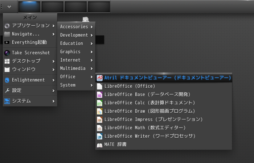
Task: Click the LibreOffice Draw icon
Action: (x=100, y=111)
